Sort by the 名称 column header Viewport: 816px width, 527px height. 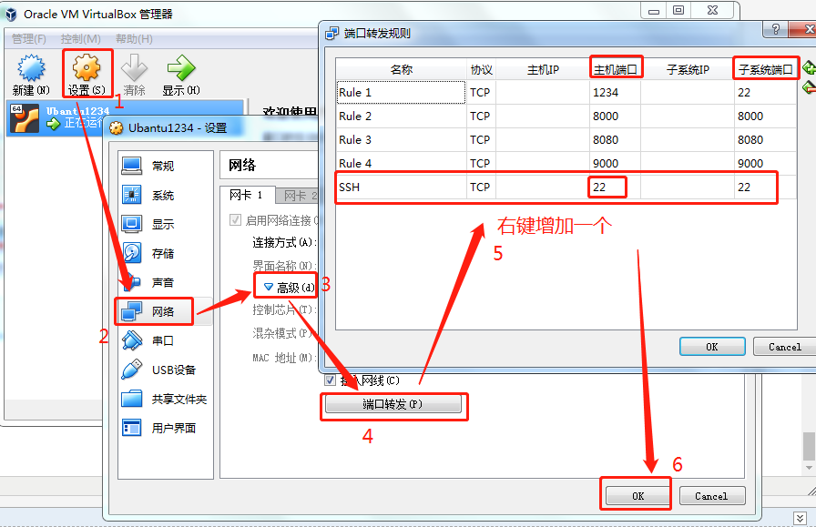tap(402, 69)
